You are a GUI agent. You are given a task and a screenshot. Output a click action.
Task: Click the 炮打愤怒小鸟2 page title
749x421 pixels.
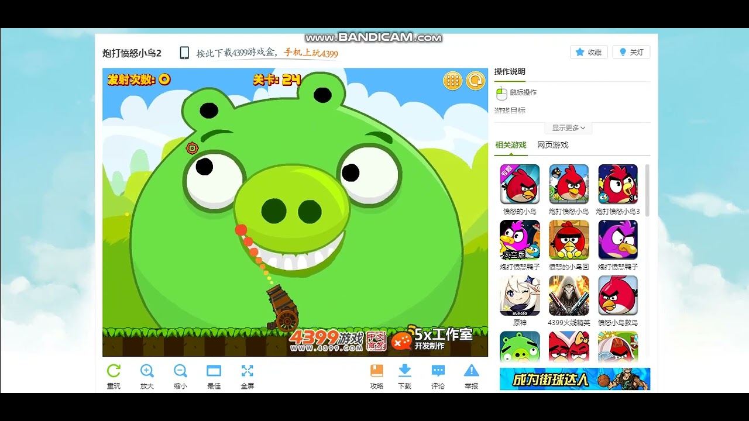click(x=132, y=53)
